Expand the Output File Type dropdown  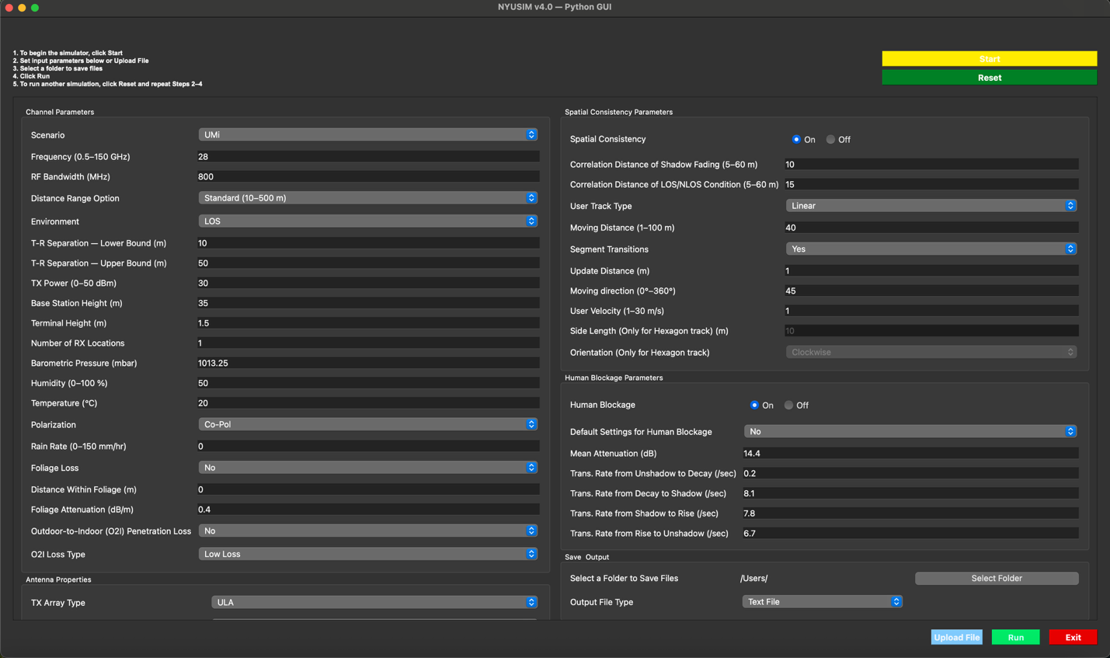click(x=822, y=602)
